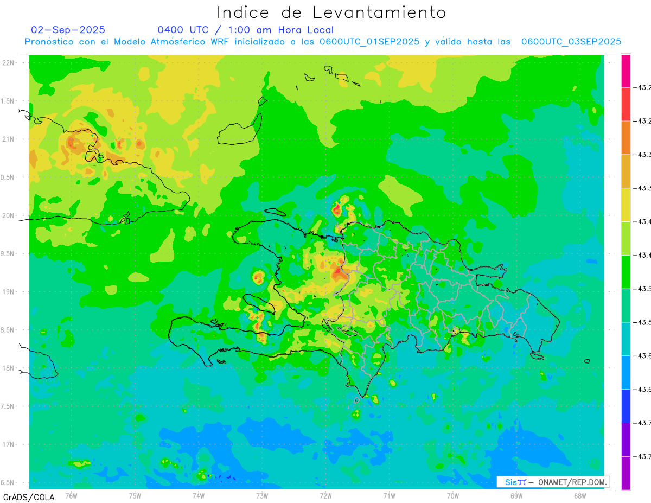Click the title 'Indice de Levantamiento'

[331, 12]
